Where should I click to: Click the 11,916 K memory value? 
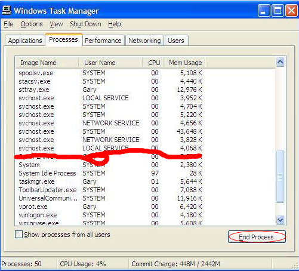pyautogui.click(x=189, y=198)
